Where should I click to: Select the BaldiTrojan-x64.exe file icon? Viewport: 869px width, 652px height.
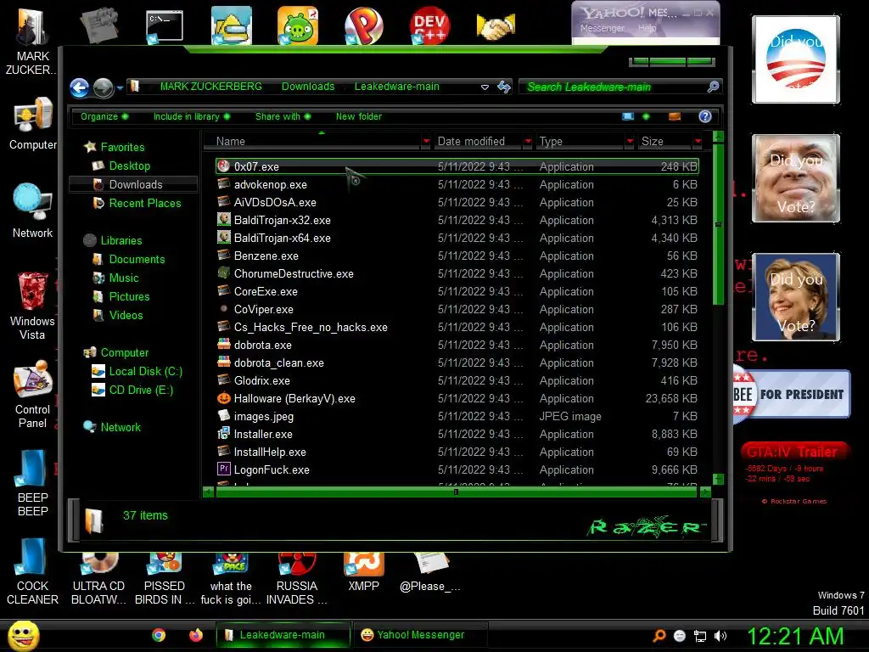click(223, 238)
